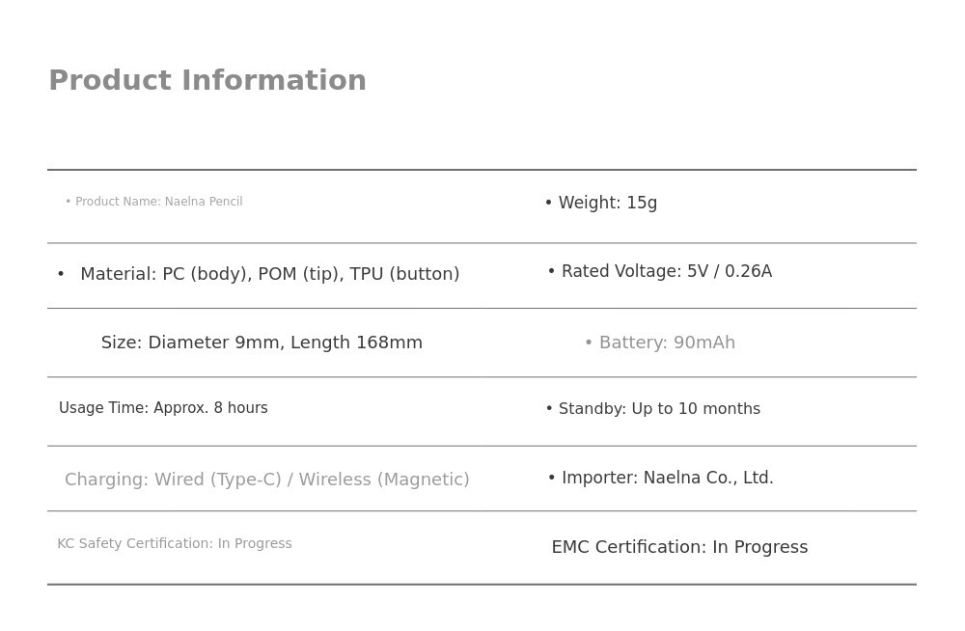The width and height of the screenshot is (965, 631).
Task: Click the Diameter 9mm size text
Action: (x=212, y=343)
